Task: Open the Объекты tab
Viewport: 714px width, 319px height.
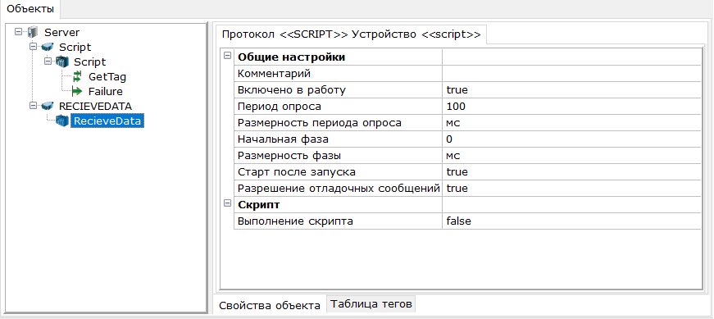Action: (x=30, y=9)
